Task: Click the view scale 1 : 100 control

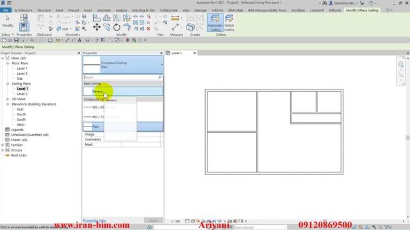Action: tap(176, 221)
